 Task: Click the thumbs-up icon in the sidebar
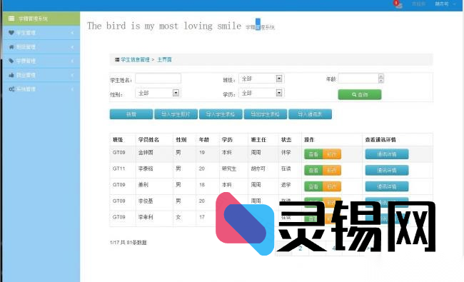click(x=11, y=75)
